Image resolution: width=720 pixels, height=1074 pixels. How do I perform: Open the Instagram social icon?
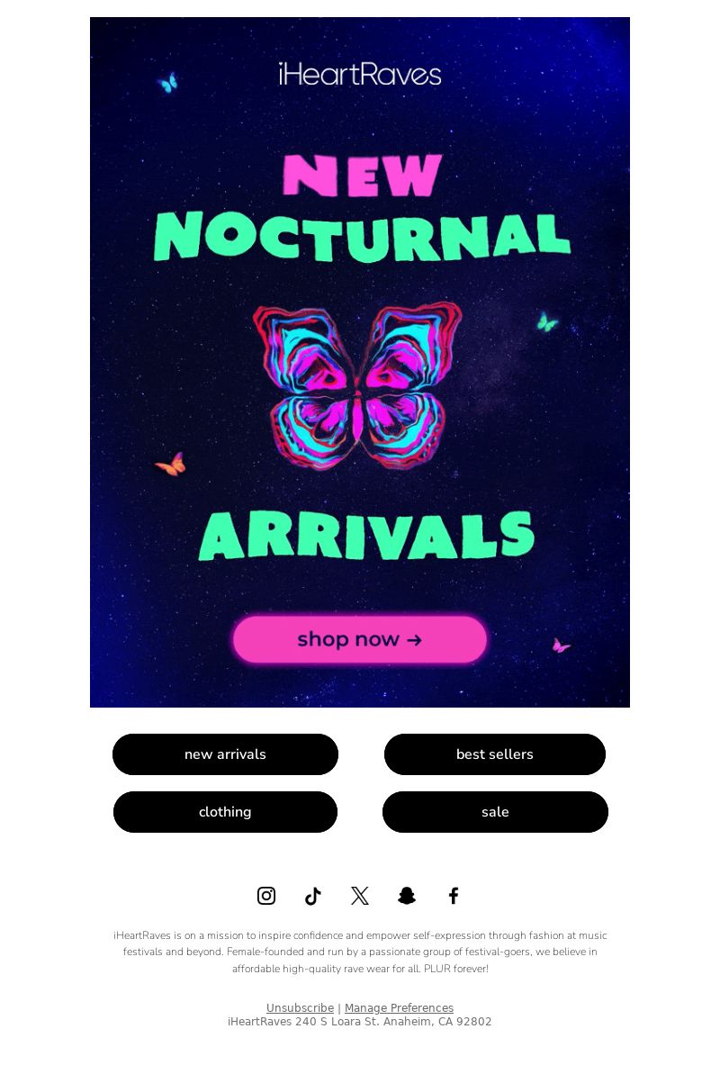click(x=266, y=895)
